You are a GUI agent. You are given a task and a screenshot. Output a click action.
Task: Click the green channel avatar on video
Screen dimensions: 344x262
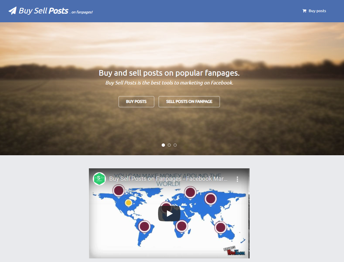[x=99, y=179]
